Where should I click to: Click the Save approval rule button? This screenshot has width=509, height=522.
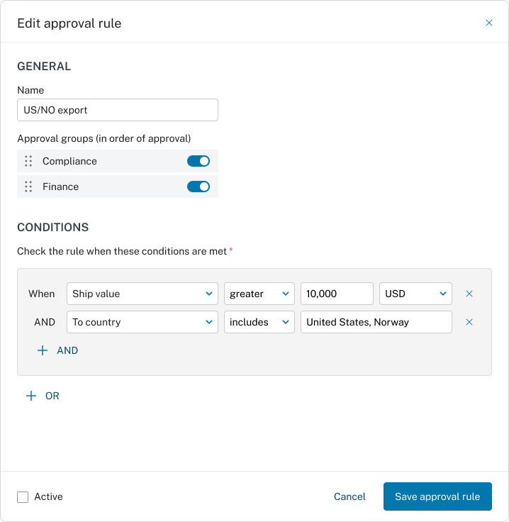437,496
